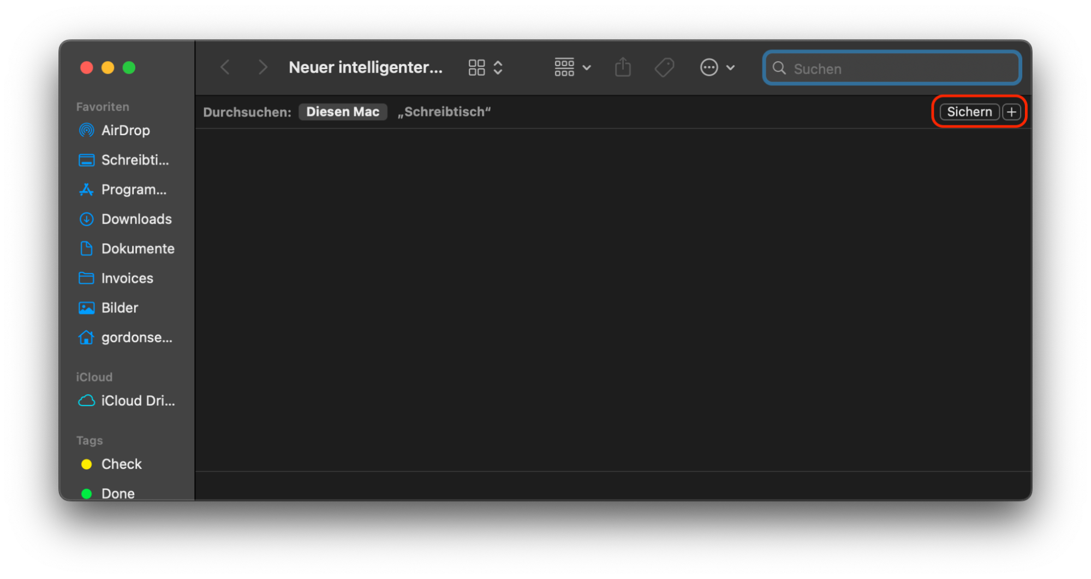
Task: Open the Programme folder from the sidebar
Action: (134, 189)
